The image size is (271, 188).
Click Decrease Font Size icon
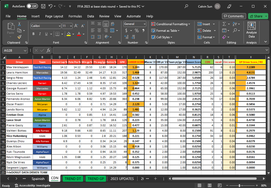[83, 26]
